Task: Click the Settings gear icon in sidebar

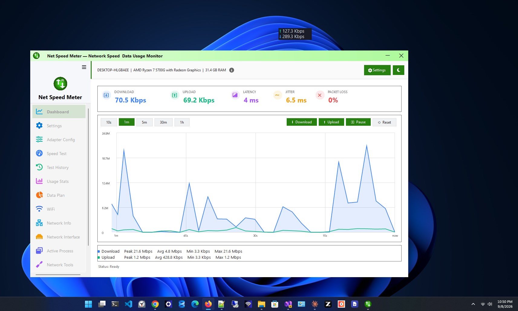Action: 39,126
